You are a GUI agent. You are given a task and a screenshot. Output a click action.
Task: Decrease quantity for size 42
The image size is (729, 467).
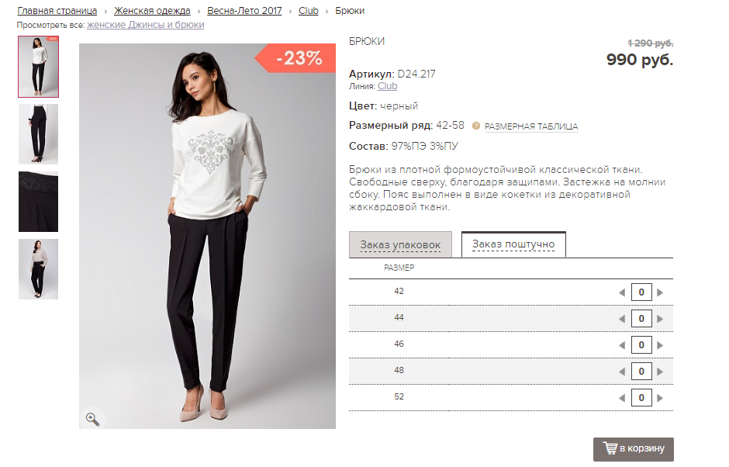tap(621, 292)
